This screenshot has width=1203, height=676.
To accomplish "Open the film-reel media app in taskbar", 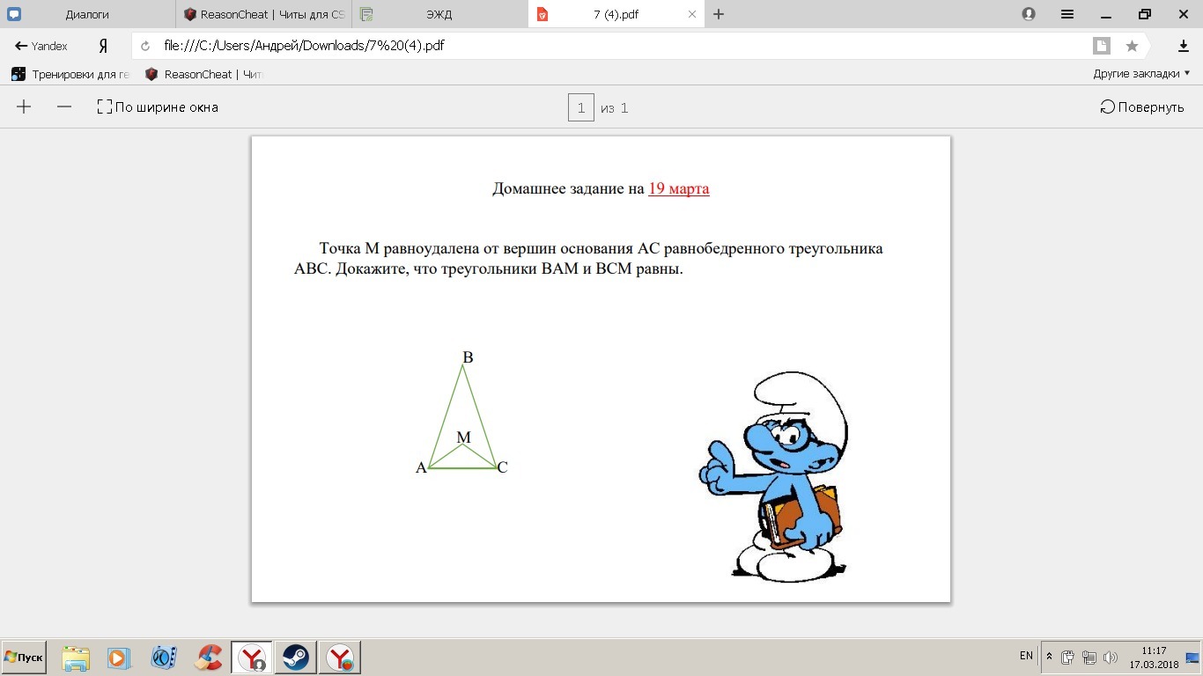I will (164, 658).
